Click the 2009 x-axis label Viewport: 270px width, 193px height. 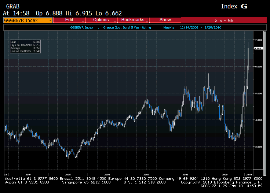click(225, 175)
